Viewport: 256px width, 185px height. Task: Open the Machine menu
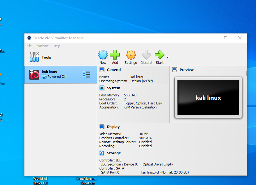[x=42, y=46]
